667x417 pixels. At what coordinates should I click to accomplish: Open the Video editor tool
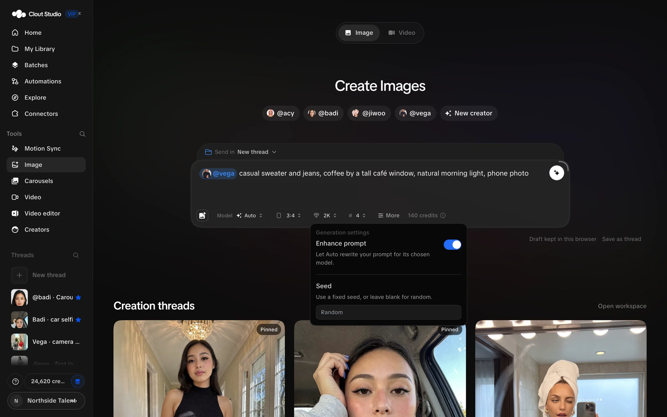click(46, 214)
